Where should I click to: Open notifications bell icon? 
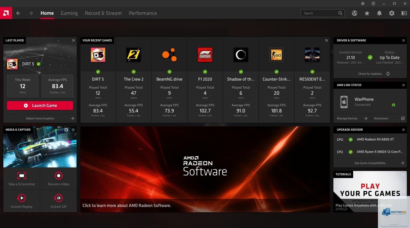[x=379, y=13]
